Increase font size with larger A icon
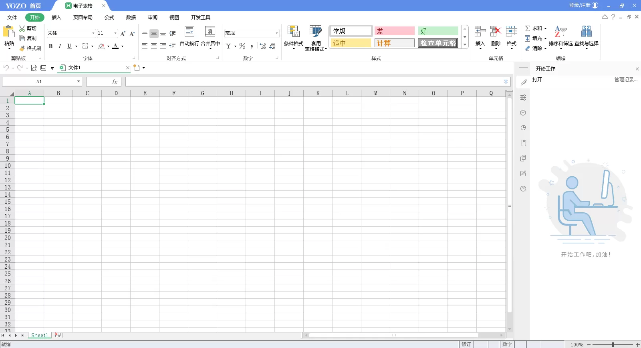The image size is (641, 348). pos(123,33)
